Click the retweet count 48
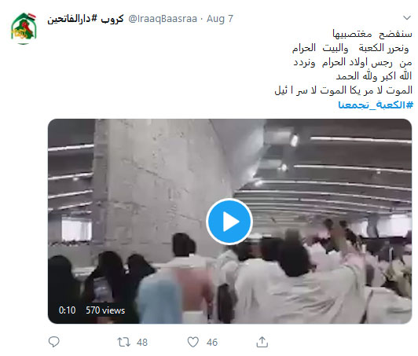 [x=141, y=342]
